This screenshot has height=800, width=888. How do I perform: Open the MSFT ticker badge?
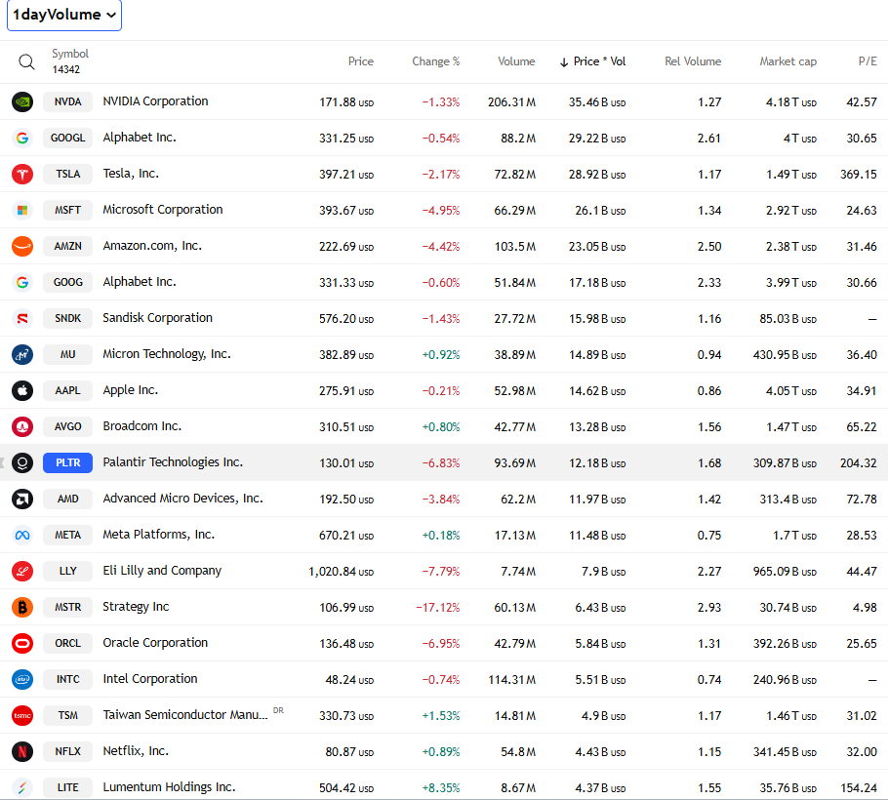[68, 211]
